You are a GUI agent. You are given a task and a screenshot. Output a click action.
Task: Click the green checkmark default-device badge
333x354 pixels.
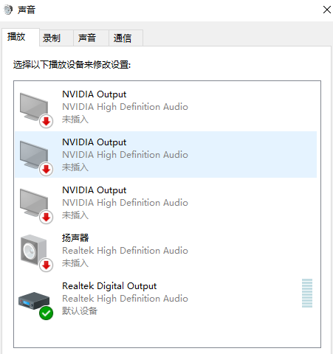click(46, 313)
